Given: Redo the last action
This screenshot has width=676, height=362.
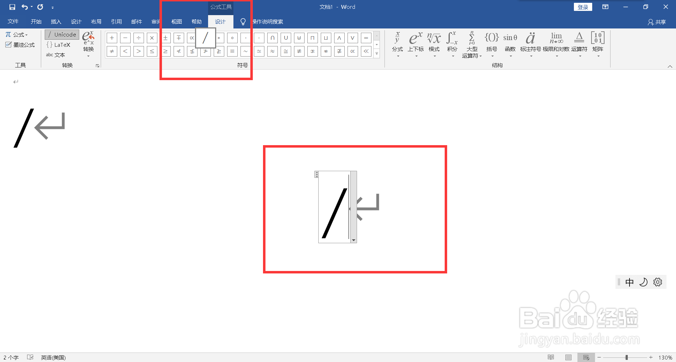Looking at the screenshot, I should 40,7.
